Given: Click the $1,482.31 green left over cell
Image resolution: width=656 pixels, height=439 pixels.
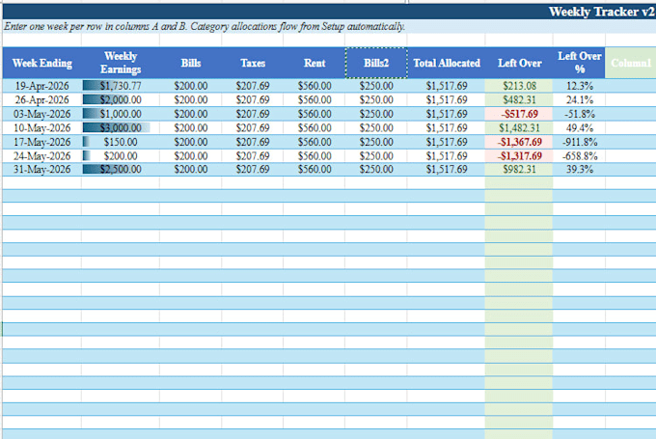Looking at the screenshot, I should click(519, 127).
